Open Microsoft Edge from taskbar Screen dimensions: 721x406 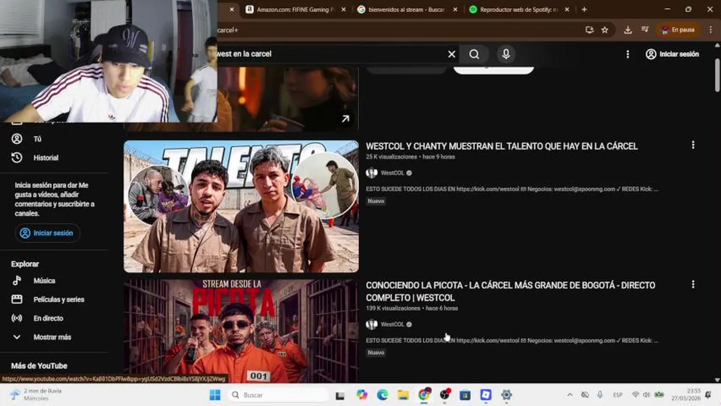[383, 395]
